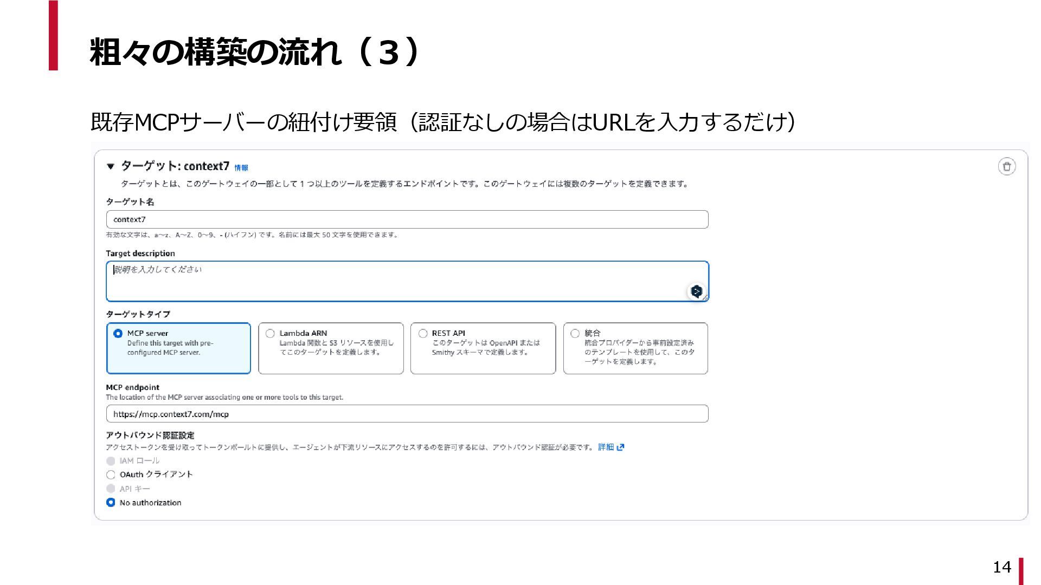1041x585 pixels.
Task: Select Lambda ARN target type
Action: [270, 333]
